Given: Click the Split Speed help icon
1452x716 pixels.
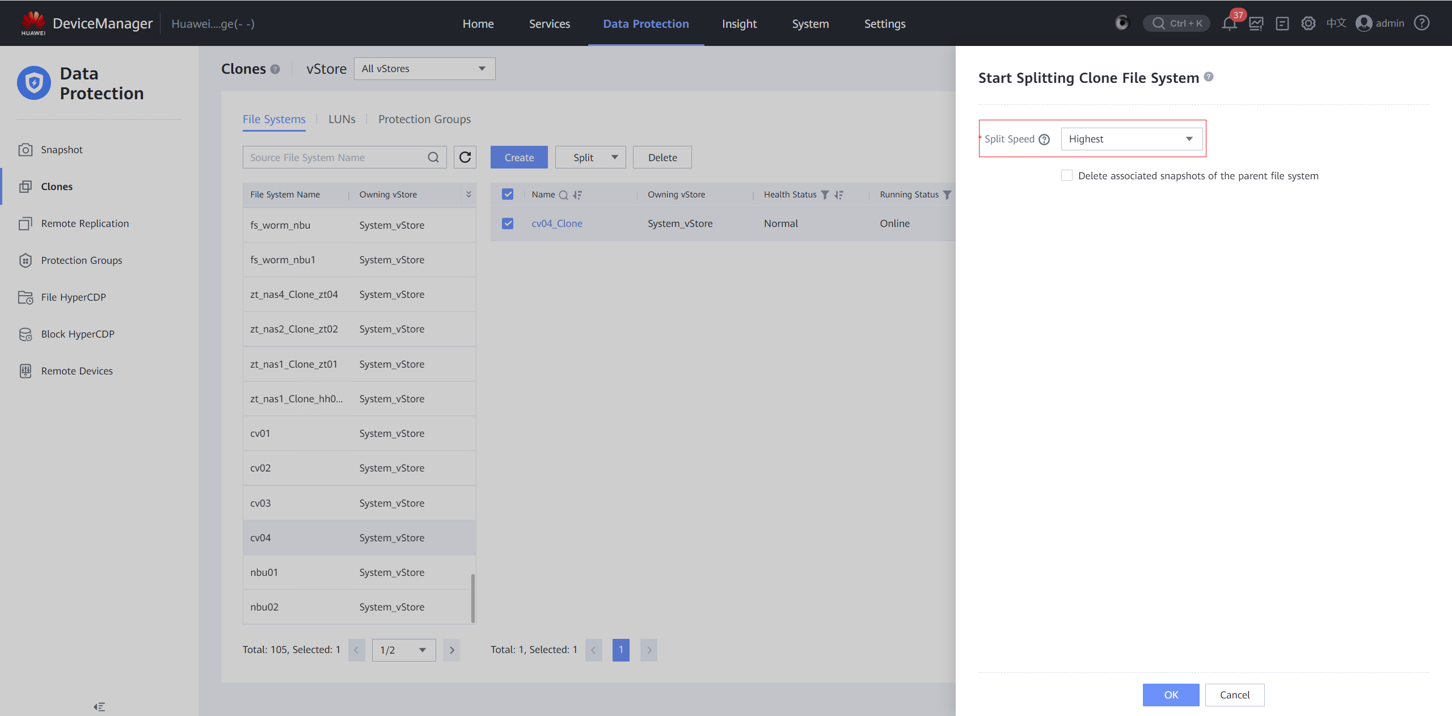Looking at the screenshot, I should point(1044,140).
